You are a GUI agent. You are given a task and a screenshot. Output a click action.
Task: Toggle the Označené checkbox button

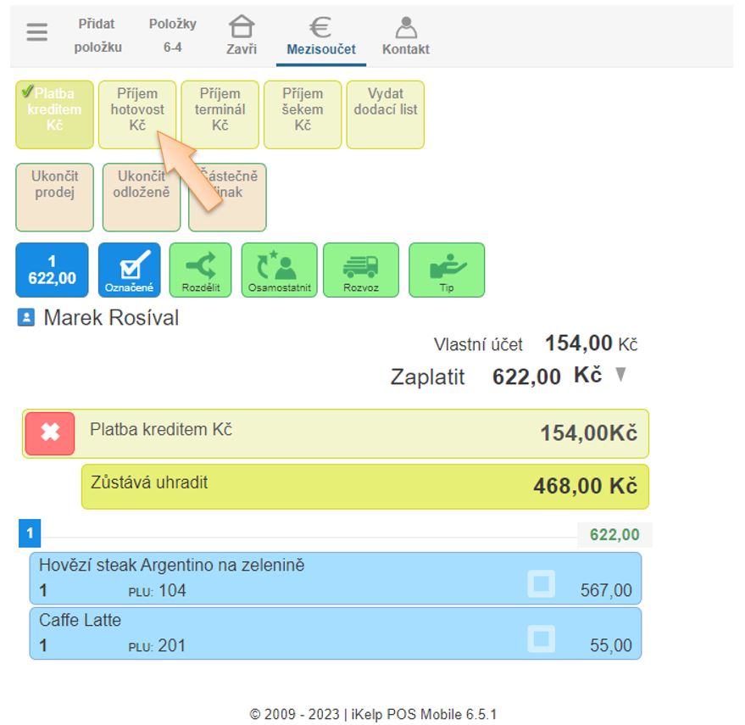click(x=129, y=270)
